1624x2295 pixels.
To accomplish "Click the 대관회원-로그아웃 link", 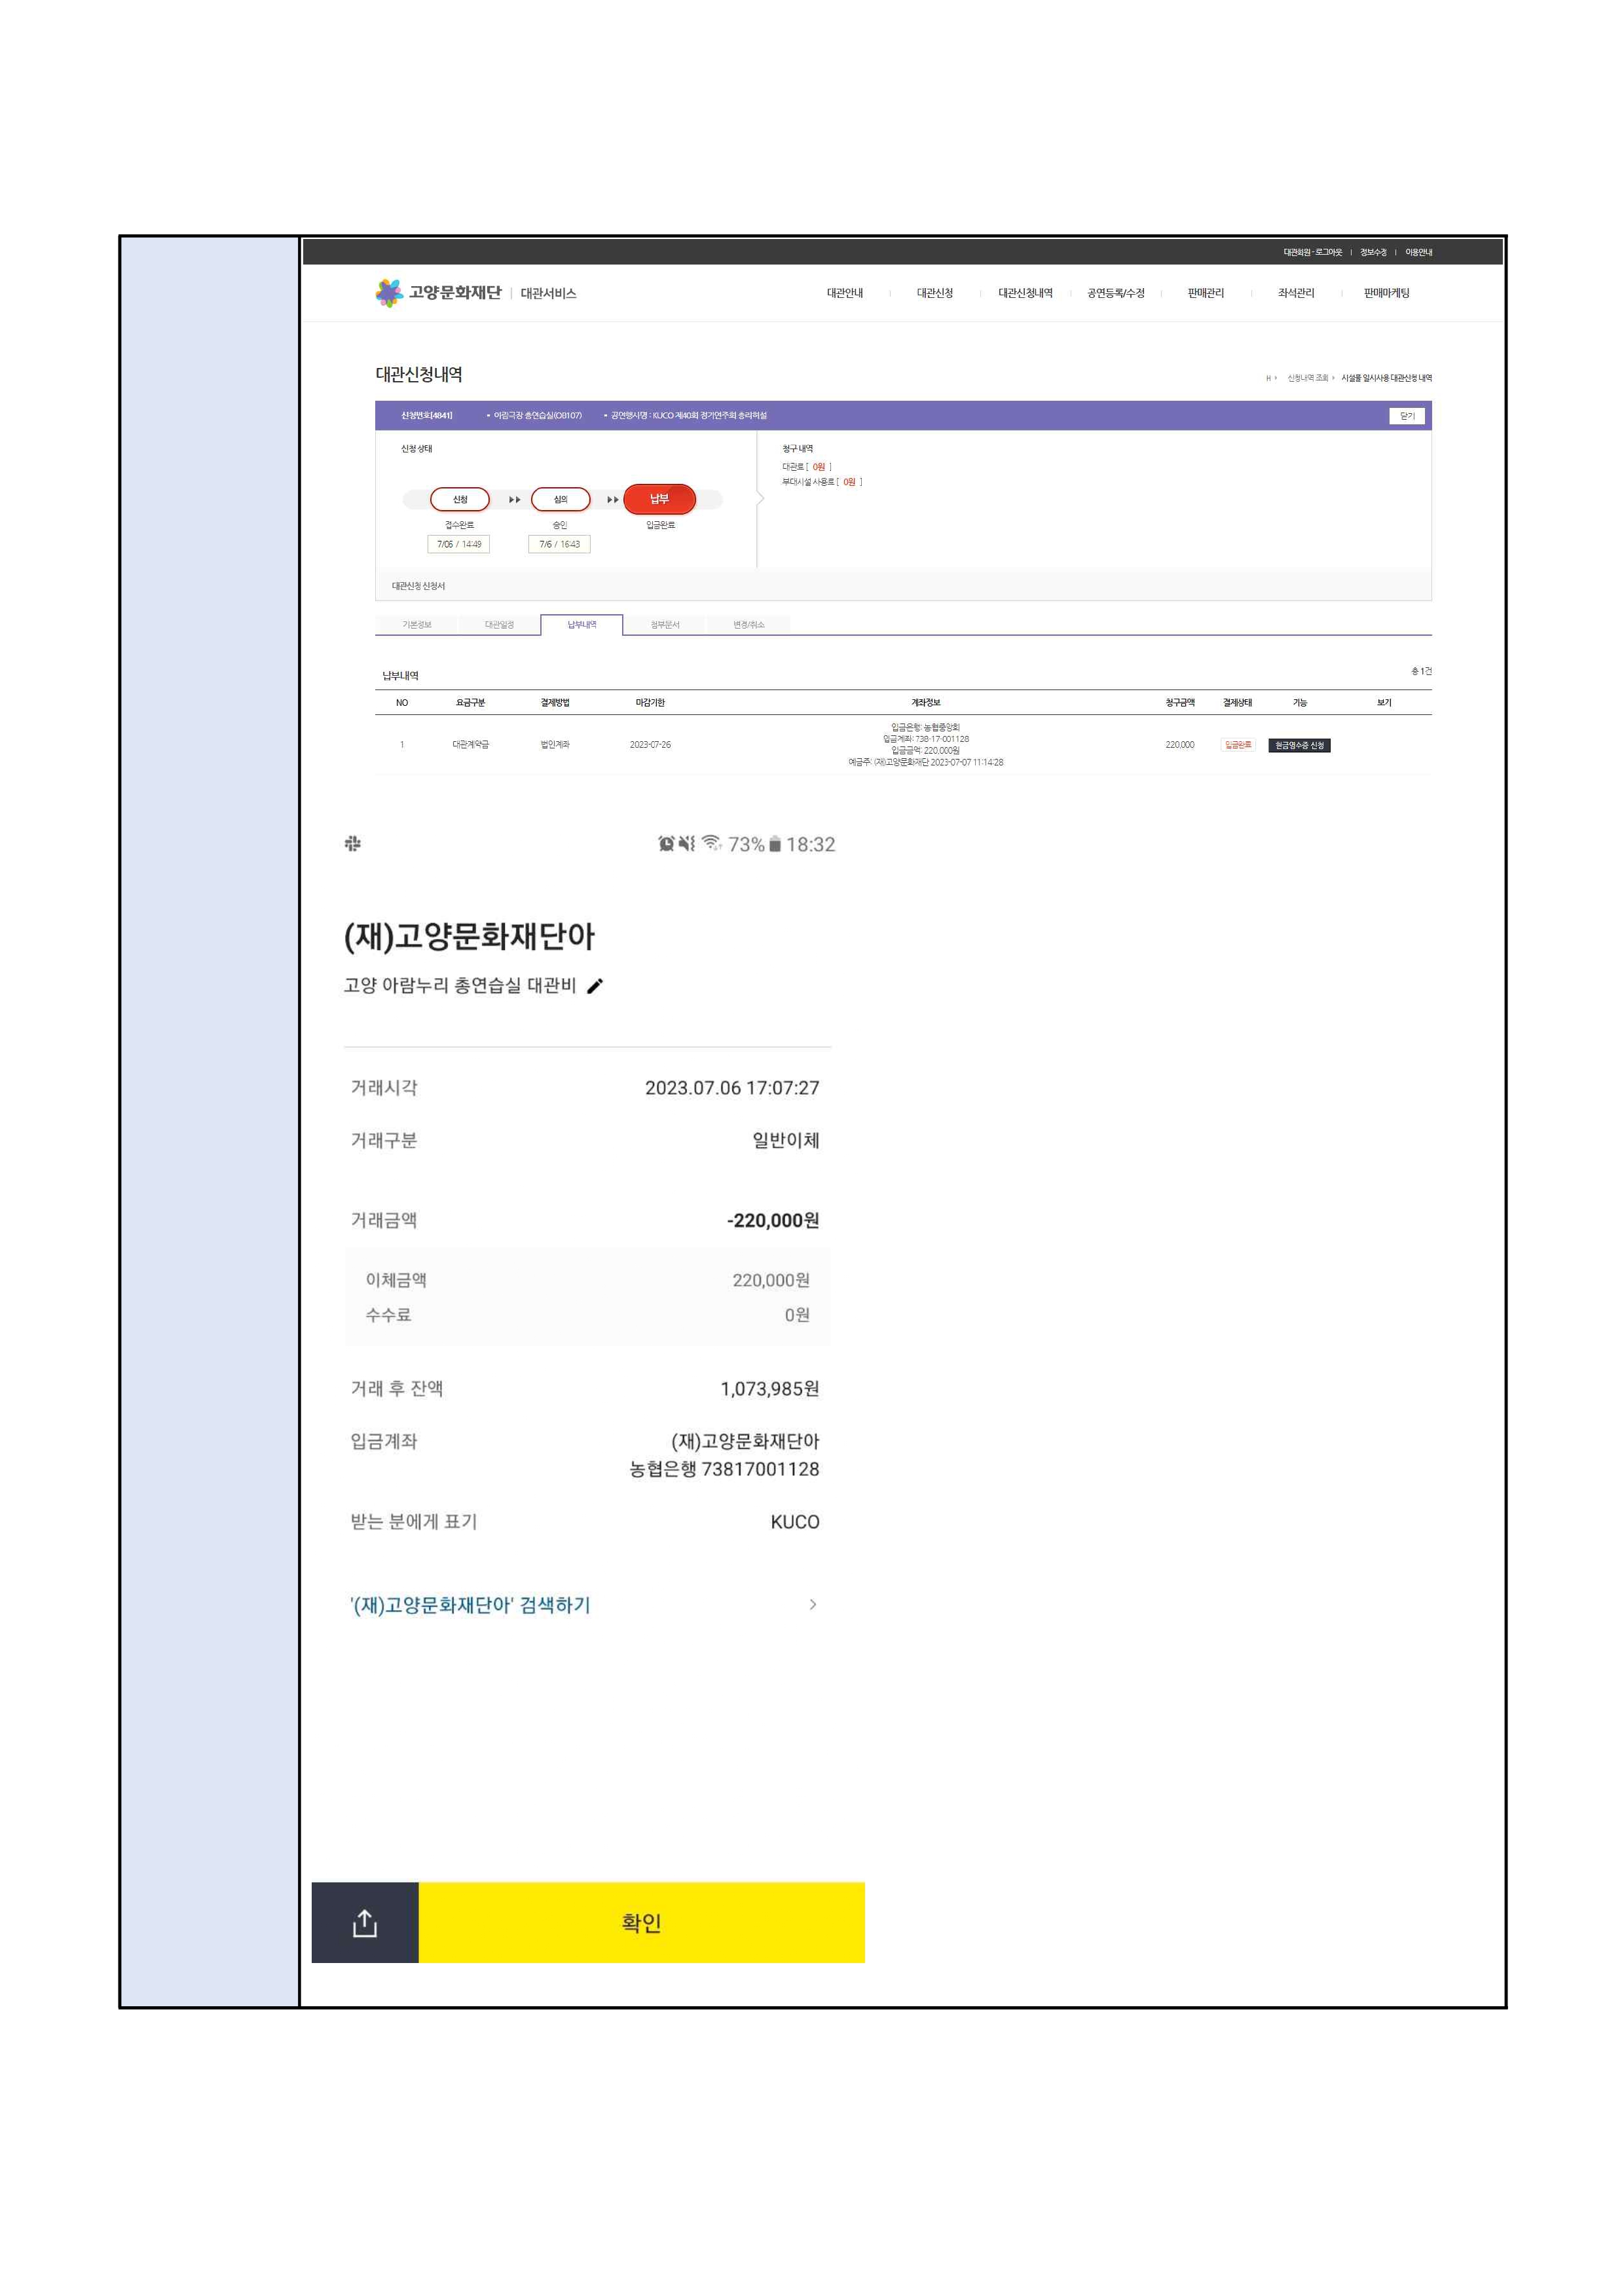I will [1312, 252].
